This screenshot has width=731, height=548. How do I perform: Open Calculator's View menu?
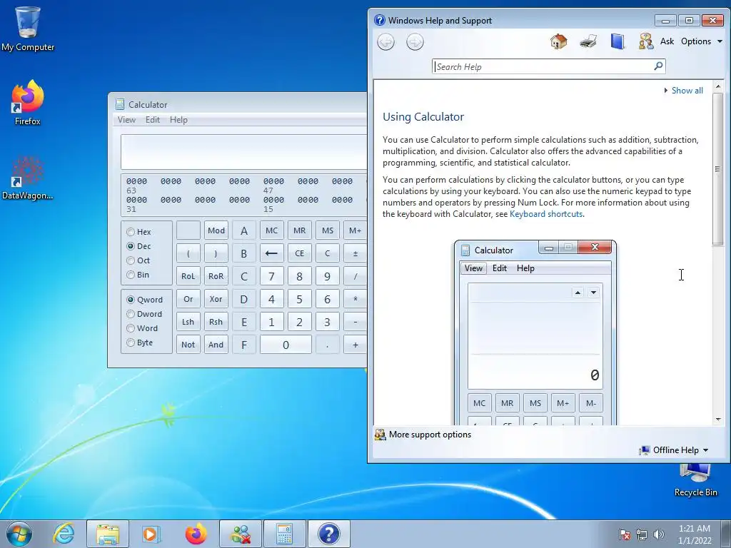[x=126, y=120]
